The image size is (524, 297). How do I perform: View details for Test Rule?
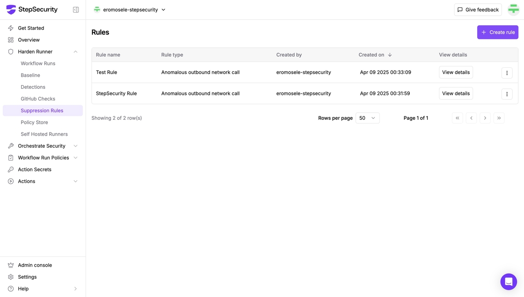pyautogui.click(x=456, y=72)
